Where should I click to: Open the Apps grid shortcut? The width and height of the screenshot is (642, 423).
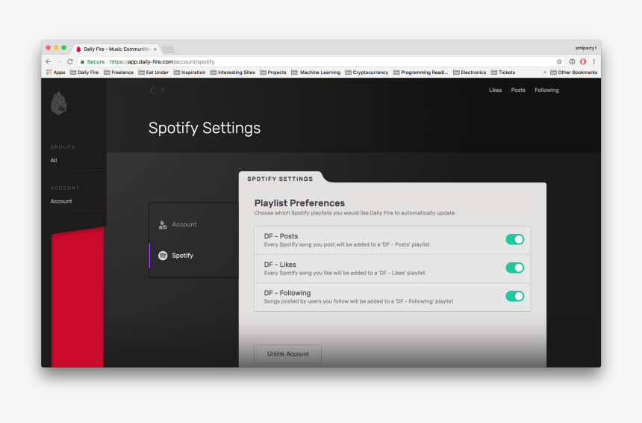[56, 72]
